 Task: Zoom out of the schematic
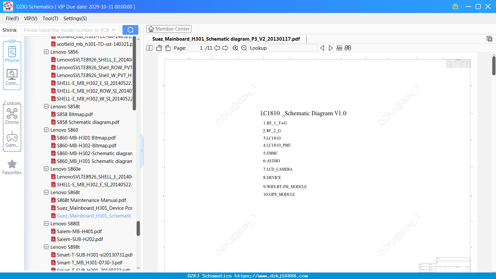pyautogui.click(x=244, y=48)
